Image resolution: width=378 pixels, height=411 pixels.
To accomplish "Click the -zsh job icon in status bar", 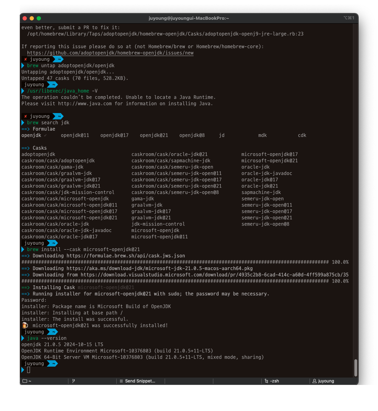I will [266, 381].
